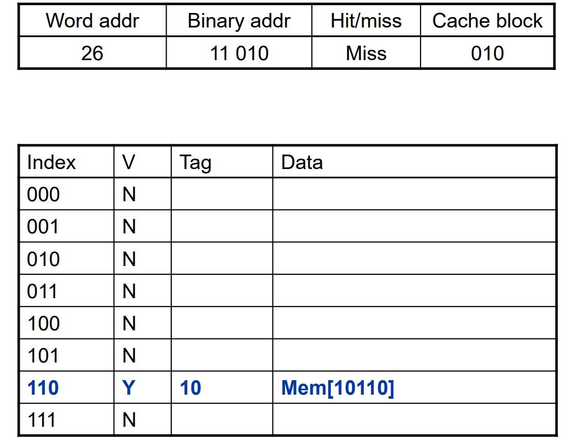Select the "Binary addr" column header
This screenshot has height=447, width=570.
tap(239, 21)
